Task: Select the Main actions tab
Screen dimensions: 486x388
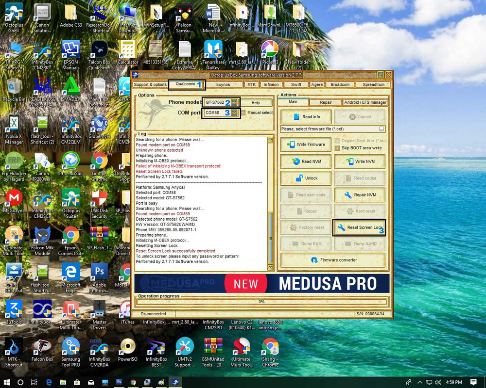Action: tap(293, 102)
